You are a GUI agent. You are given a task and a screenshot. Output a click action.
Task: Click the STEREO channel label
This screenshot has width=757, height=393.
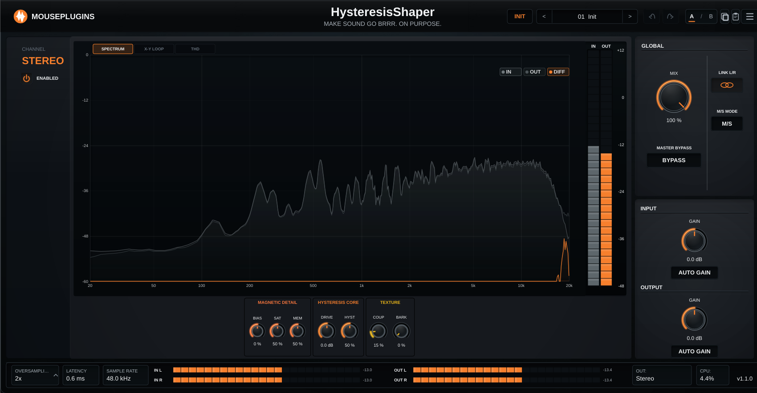click(43, 61)
